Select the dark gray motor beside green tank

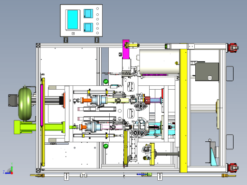point(13,101)
